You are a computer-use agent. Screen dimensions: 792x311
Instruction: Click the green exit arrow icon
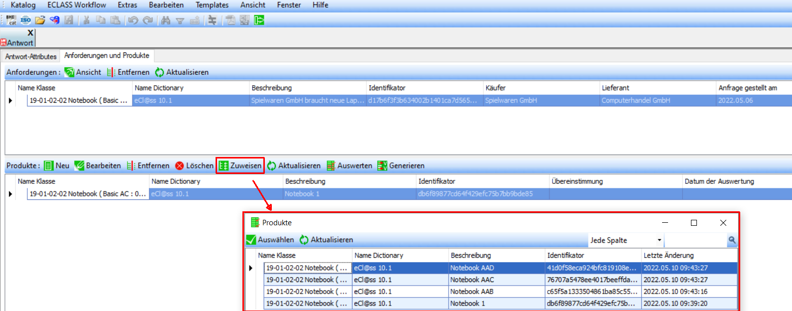(259, 20)
